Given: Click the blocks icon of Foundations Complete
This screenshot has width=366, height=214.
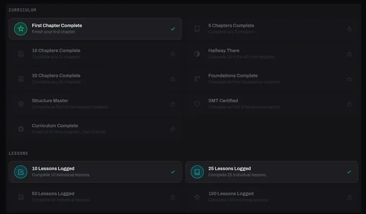Looking at the screenshot, I should pos(197,79).
